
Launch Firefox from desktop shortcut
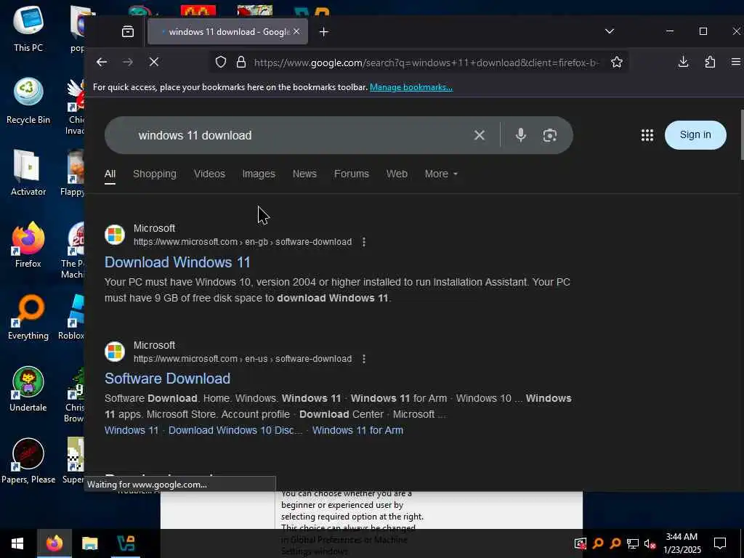point(28,245)
